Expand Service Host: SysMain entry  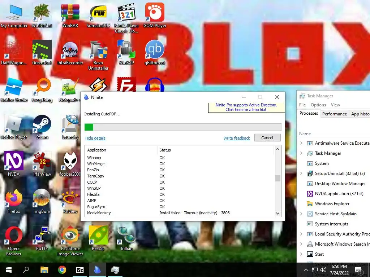coord(301,214)
